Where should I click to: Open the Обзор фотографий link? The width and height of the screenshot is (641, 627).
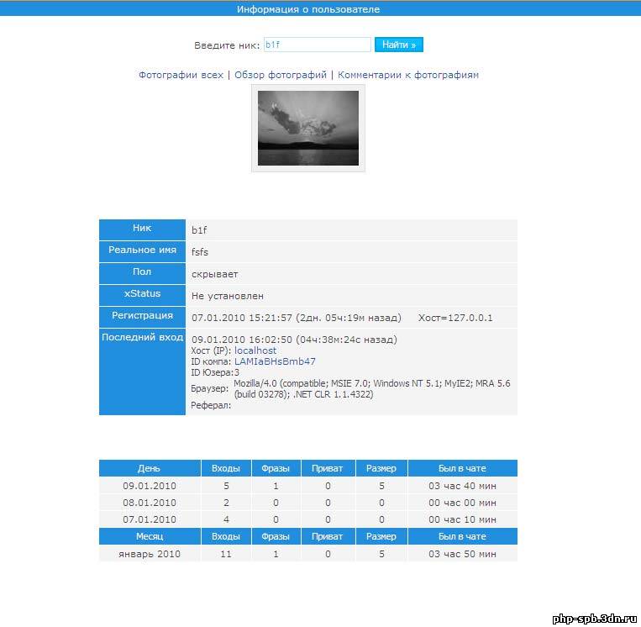(281, 75)
